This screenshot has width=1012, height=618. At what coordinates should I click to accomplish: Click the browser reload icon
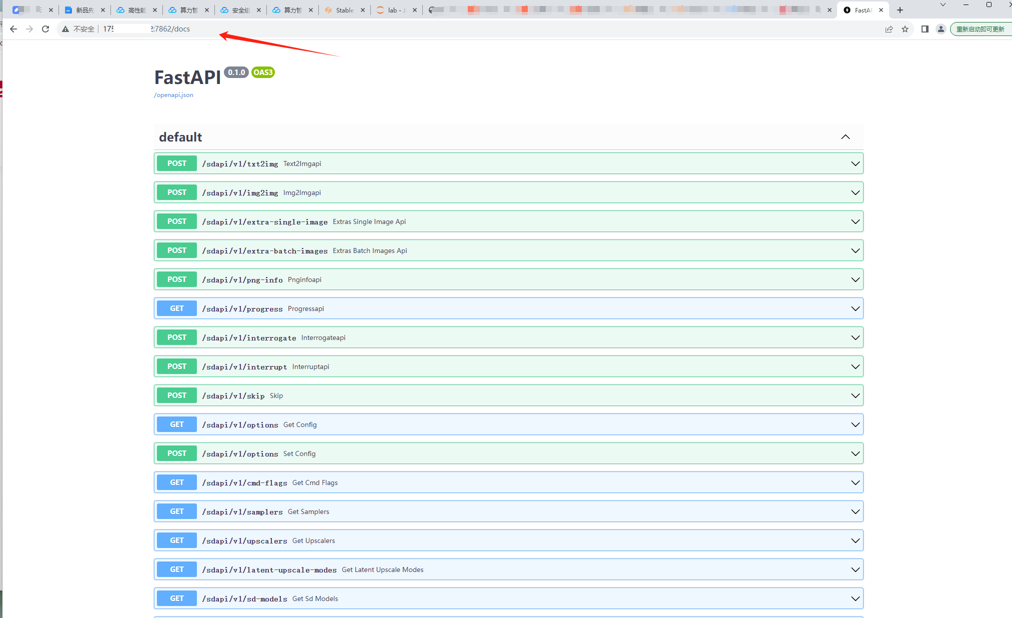[x=45, y=29]
